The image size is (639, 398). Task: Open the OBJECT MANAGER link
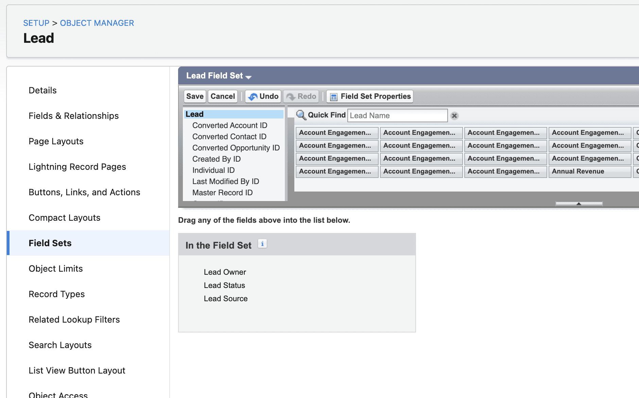97,23
